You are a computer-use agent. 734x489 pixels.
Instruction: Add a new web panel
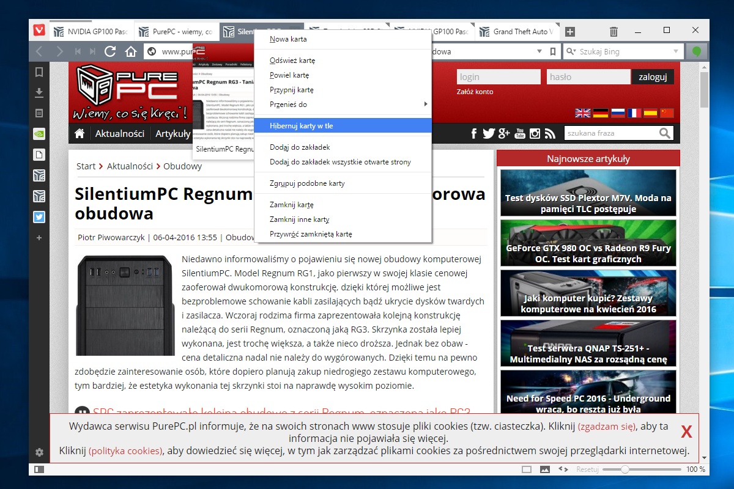coord(39,237)
